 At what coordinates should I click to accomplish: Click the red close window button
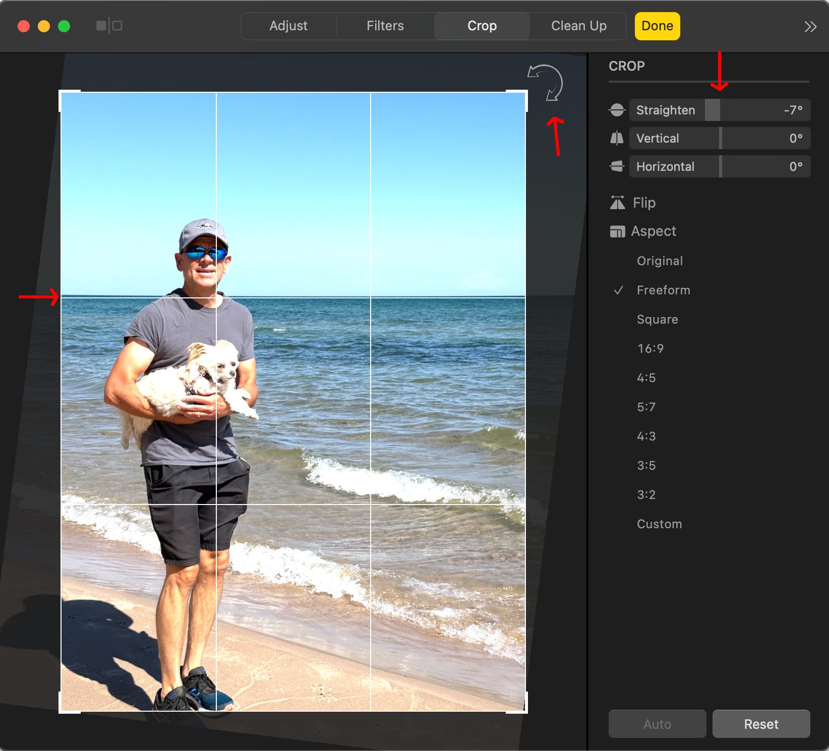[24, 26]
